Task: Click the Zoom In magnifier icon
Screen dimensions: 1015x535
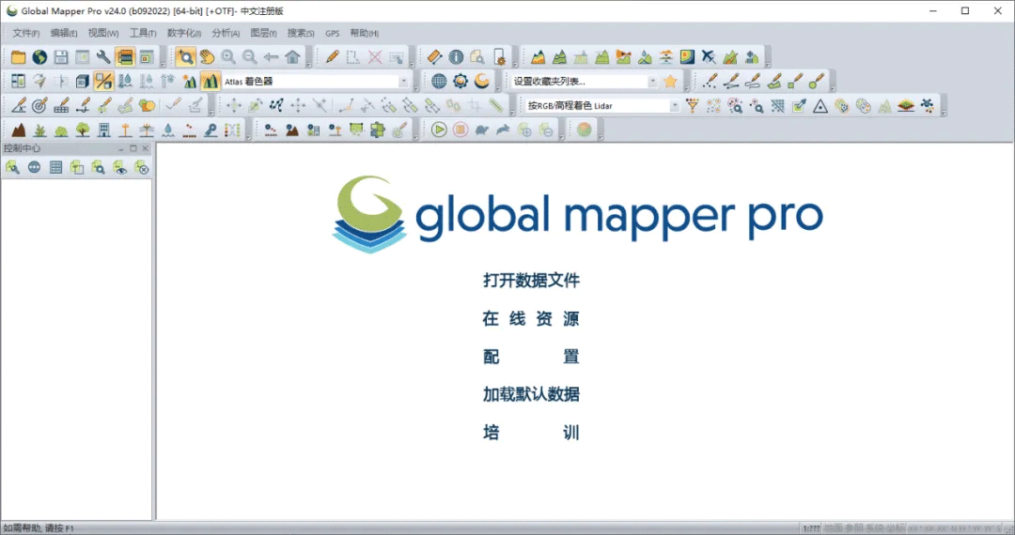Action: pyautogui.click(x=228, y=57)
